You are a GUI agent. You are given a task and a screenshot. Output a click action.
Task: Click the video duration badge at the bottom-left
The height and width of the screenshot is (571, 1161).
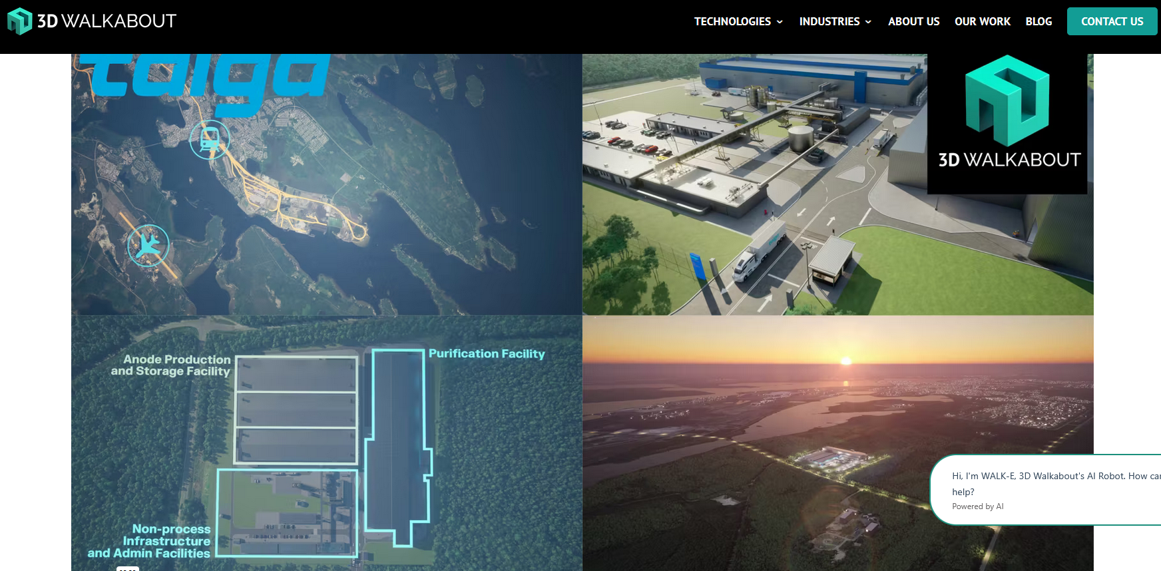pos(127,568)
